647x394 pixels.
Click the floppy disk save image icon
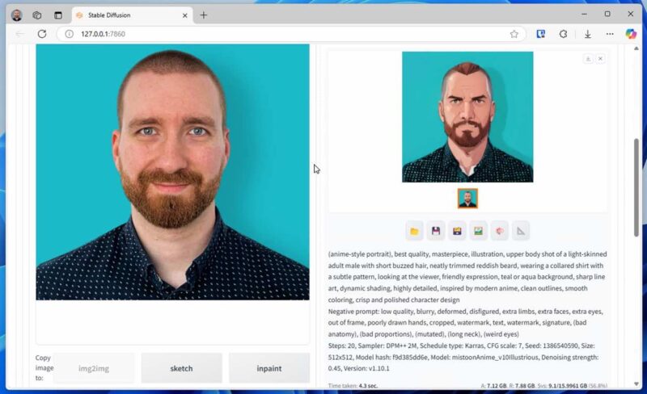coord(436,231)
